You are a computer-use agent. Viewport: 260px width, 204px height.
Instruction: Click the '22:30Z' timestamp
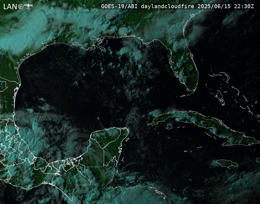coord(244,6)
